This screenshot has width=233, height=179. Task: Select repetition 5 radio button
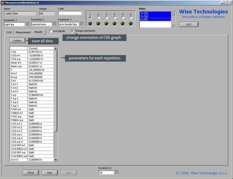(x=123, y=18)
